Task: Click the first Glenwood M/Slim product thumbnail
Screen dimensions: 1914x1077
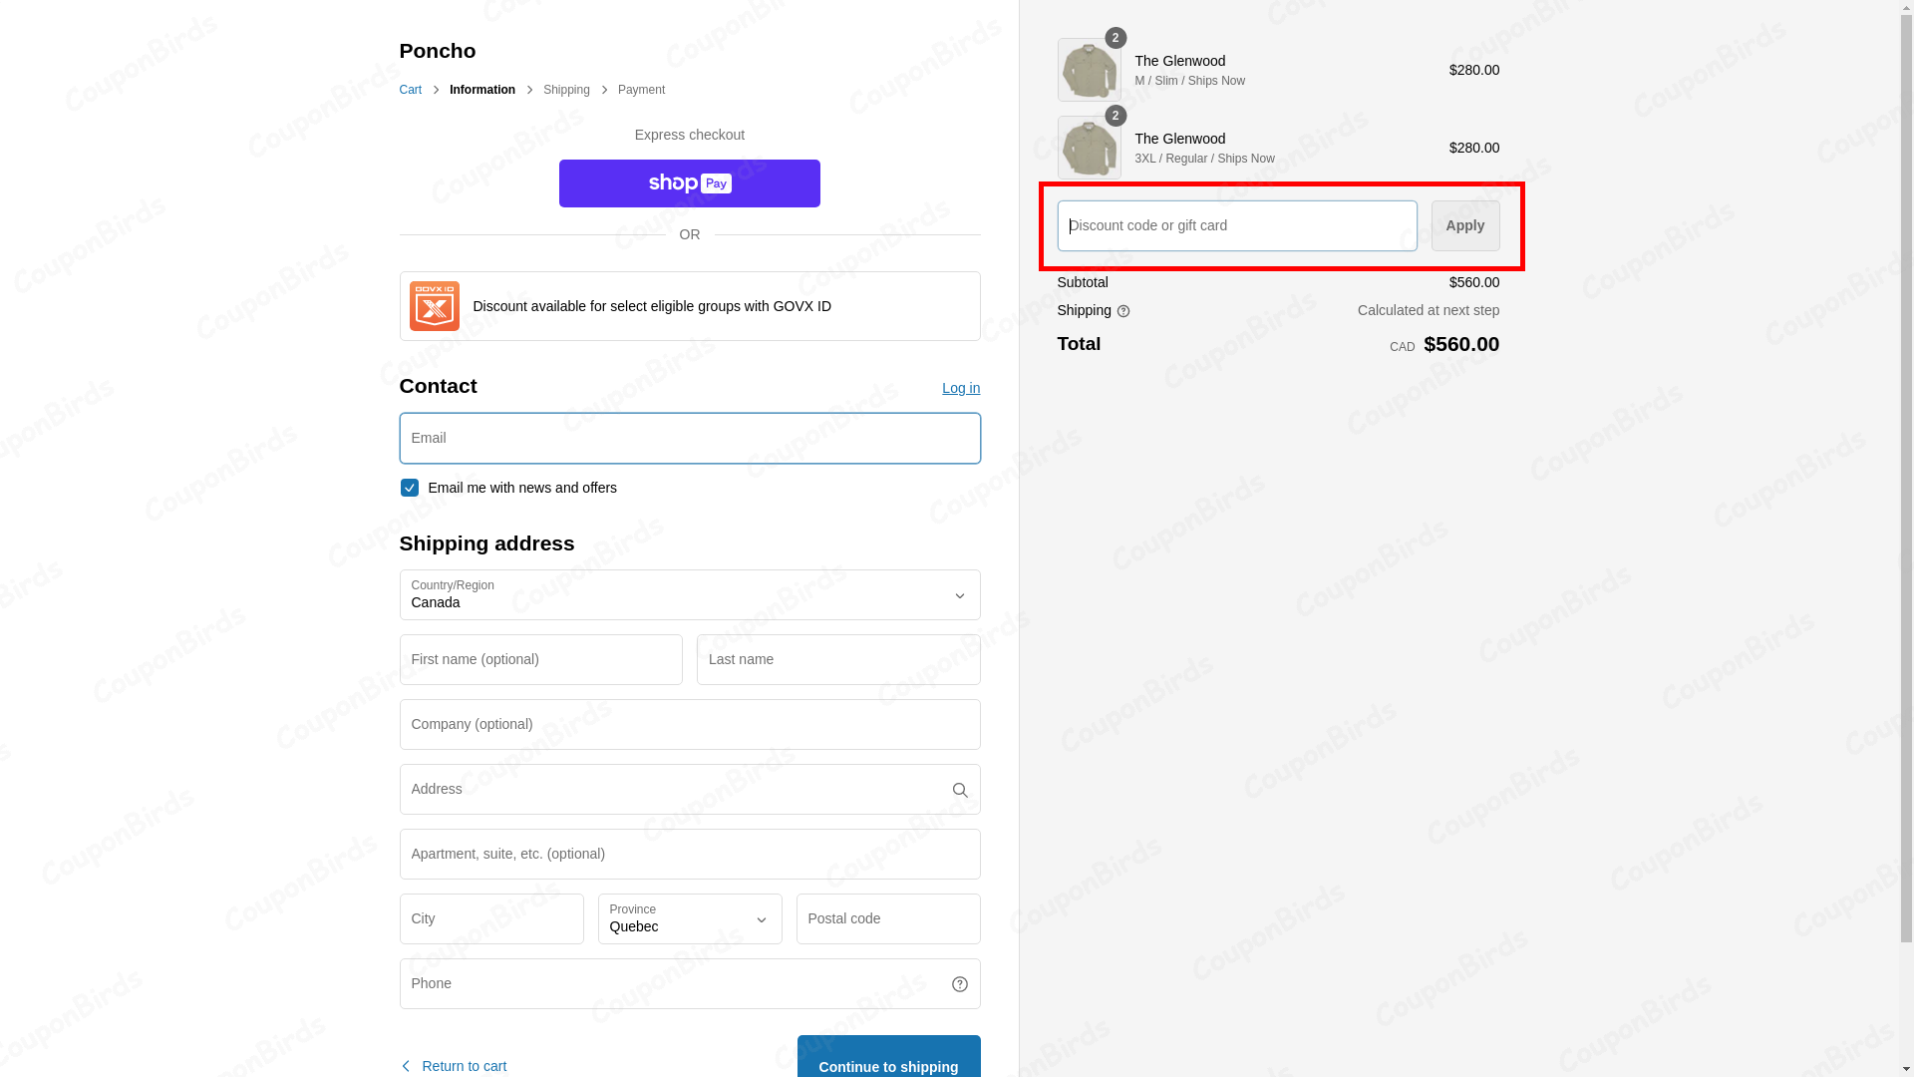Action: [1089, 70]
